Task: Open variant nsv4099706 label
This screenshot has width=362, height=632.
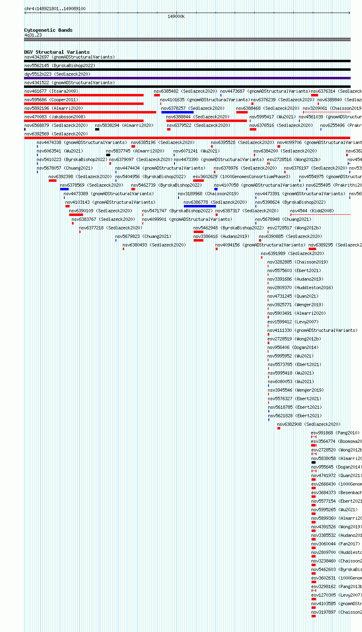Action: point(320,142)
